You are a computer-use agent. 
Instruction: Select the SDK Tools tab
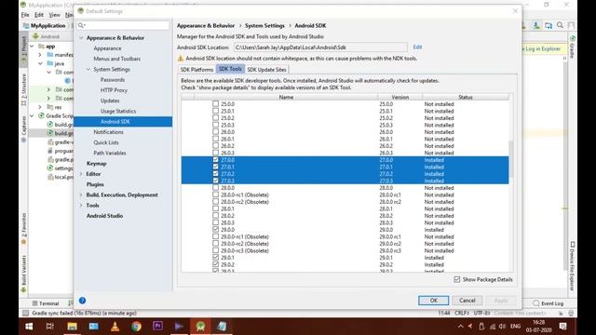point(230,69)
